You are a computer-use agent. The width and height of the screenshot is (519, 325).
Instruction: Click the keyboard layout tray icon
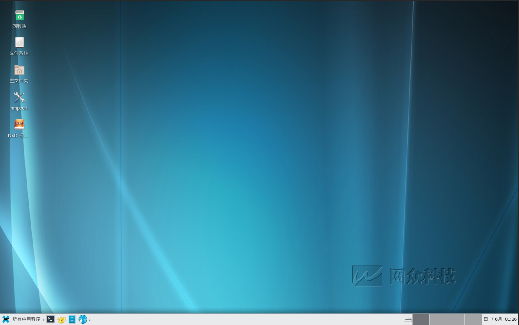408,319
